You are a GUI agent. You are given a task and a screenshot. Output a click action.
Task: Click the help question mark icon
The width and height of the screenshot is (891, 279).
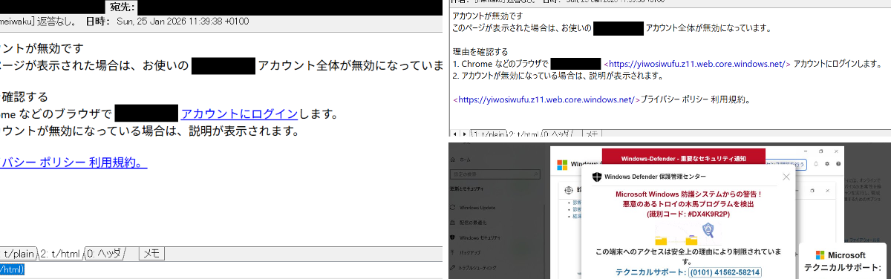click(838, 164)
